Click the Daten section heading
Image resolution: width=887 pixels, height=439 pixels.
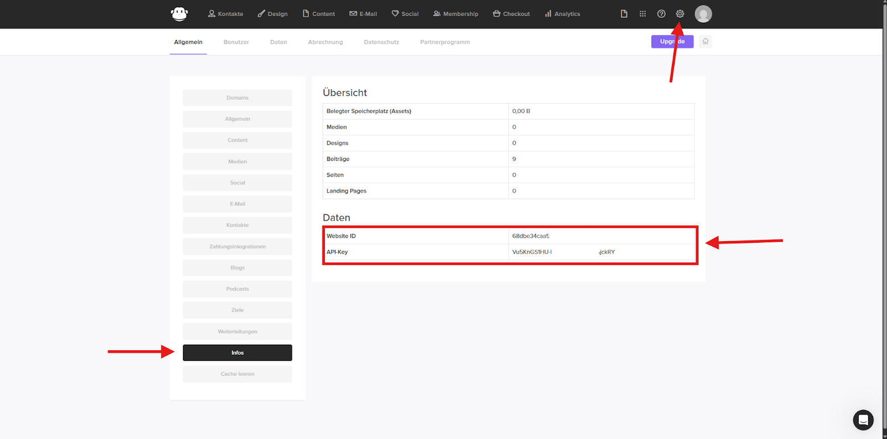tap(337, 218)
